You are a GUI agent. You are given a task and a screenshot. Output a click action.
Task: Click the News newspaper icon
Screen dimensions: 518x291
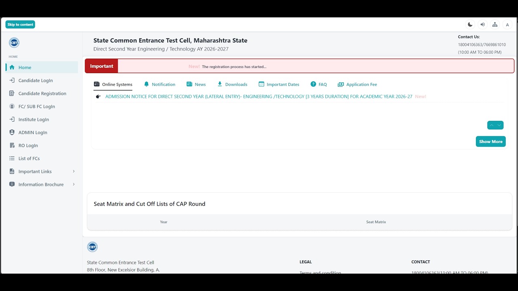189,84
